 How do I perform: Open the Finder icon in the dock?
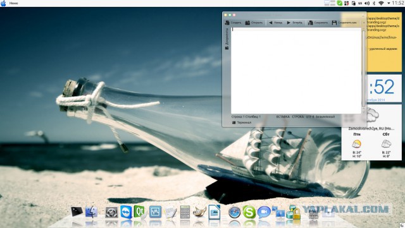[x=91, y=212]
